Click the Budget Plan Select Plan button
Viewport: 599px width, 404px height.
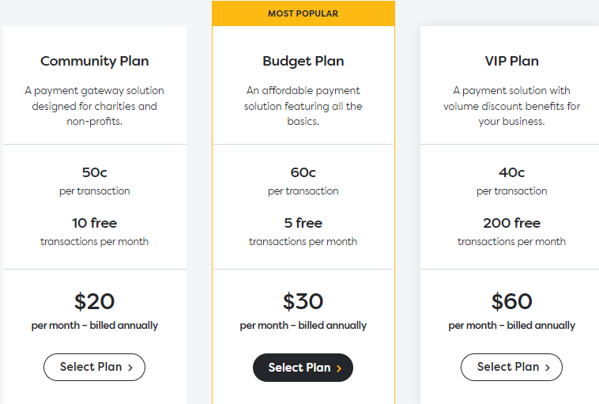303,368
